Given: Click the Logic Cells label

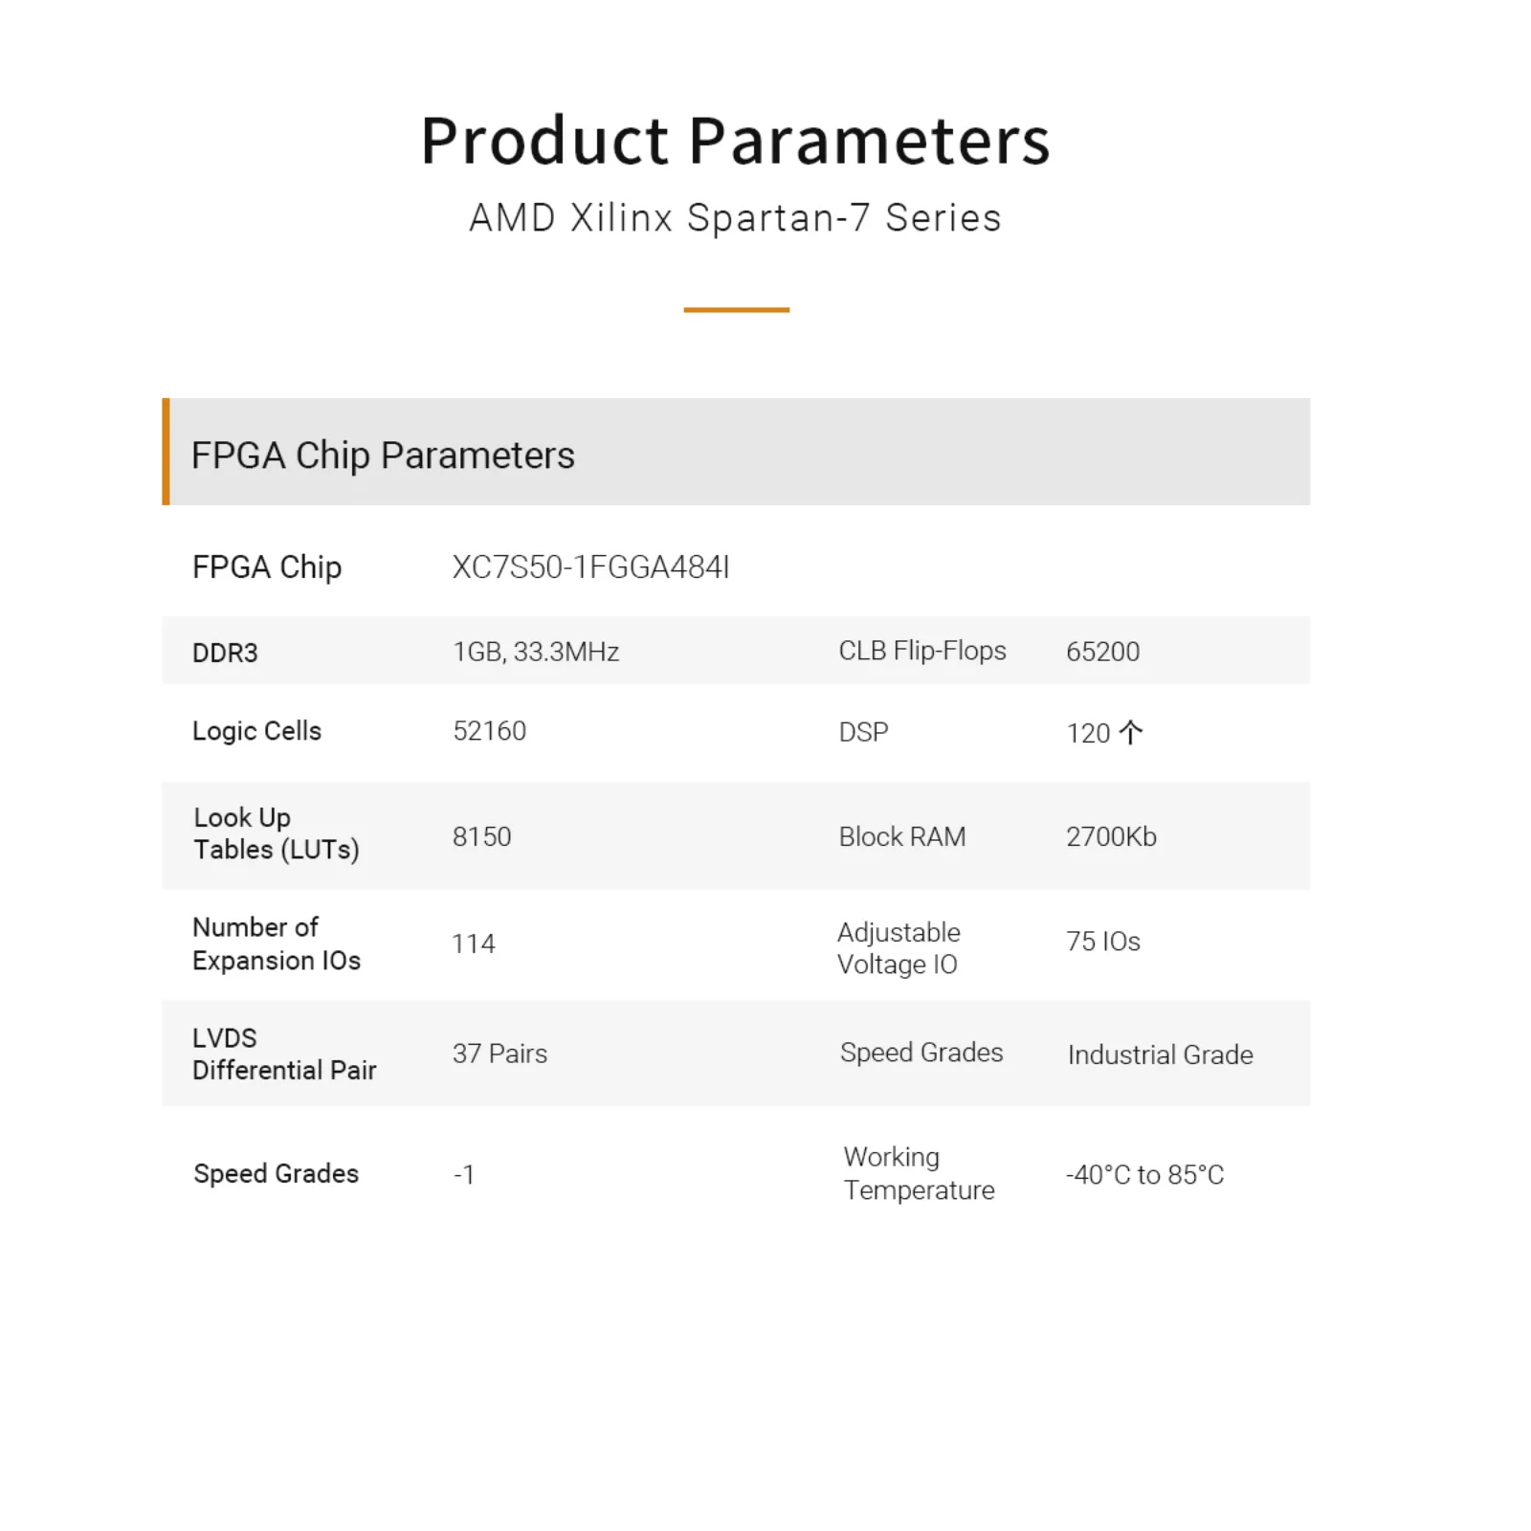Looking at the screenshot, I should 256,731.
